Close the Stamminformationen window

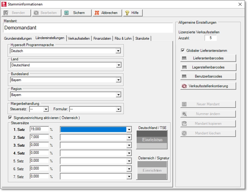[240, 4]
